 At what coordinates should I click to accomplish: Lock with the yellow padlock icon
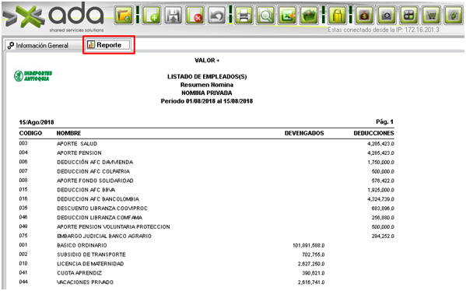337,15
